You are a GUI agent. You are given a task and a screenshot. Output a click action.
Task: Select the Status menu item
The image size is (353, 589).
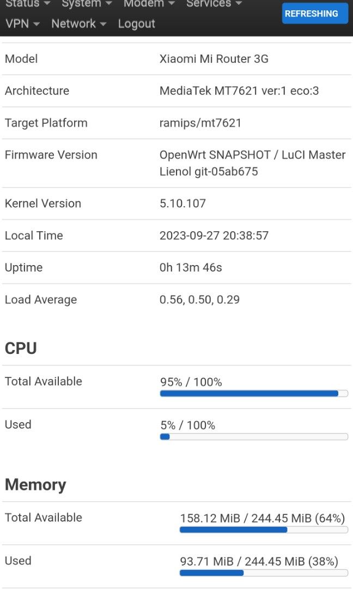click(x=22, y=4)
